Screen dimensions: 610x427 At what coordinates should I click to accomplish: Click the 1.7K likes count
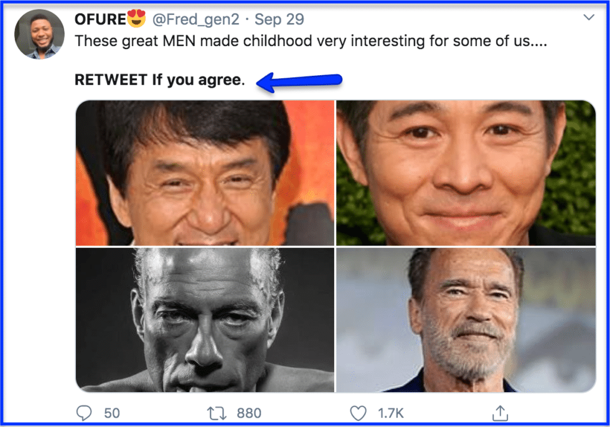pyautogui.click(x=392, y=413)
